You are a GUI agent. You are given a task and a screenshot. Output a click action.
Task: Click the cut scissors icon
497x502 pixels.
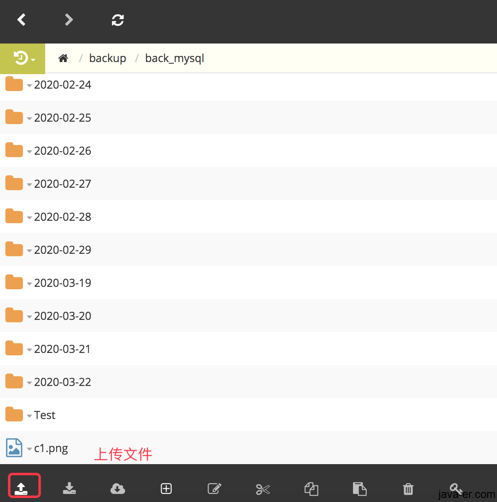pyautogui.click(x=263, y=489)
